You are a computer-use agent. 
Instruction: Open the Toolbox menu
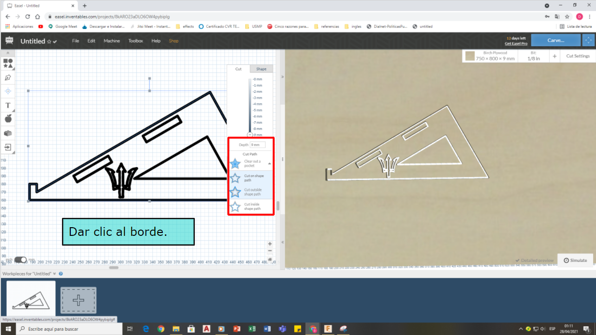click(135, 41)
